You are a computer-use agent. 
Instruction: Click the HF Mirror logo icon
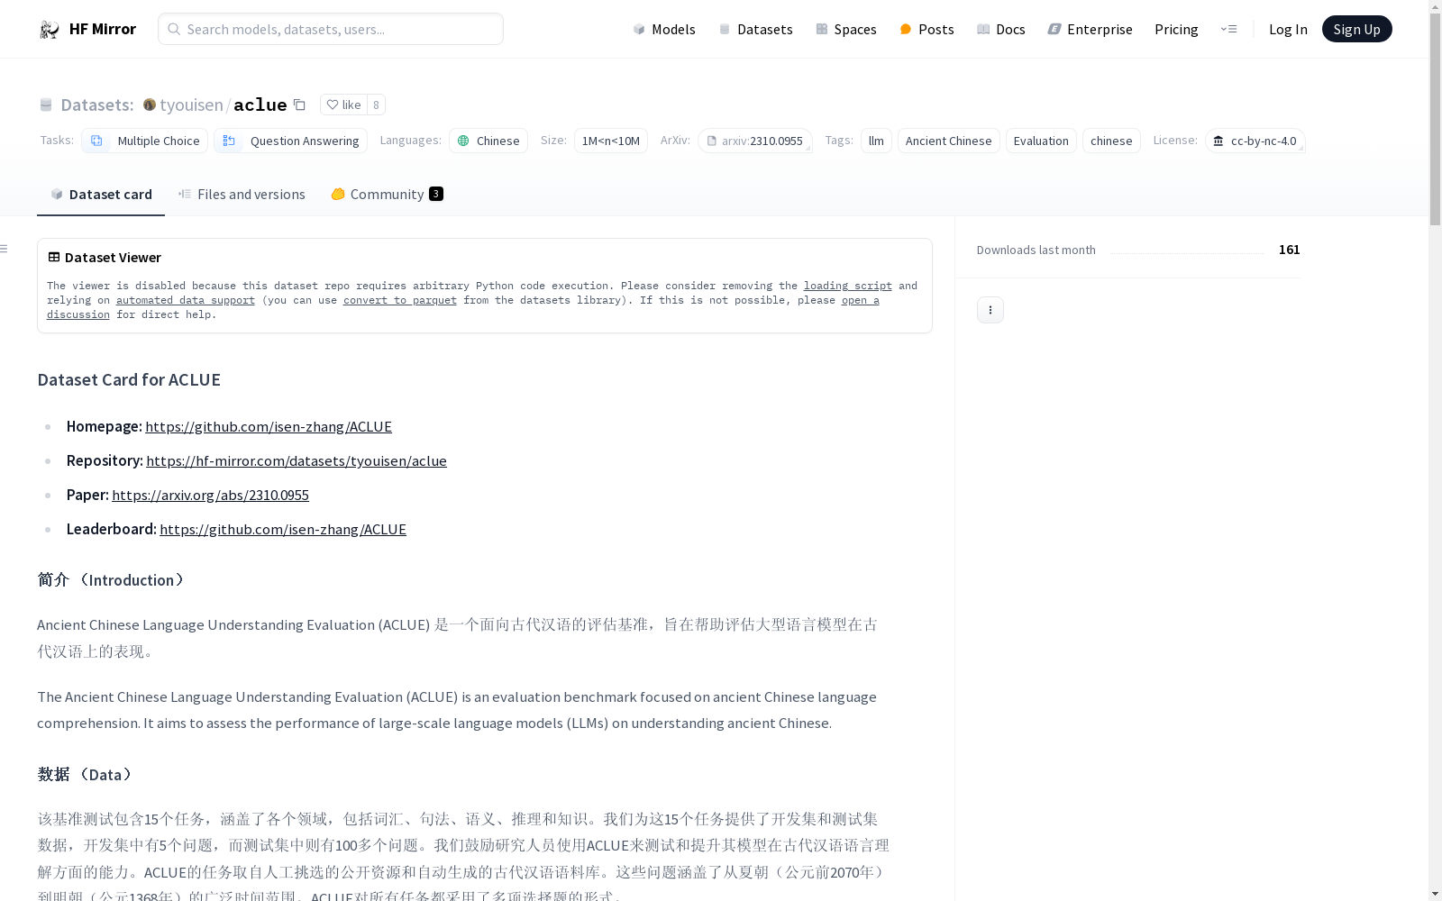pos(50,29)
